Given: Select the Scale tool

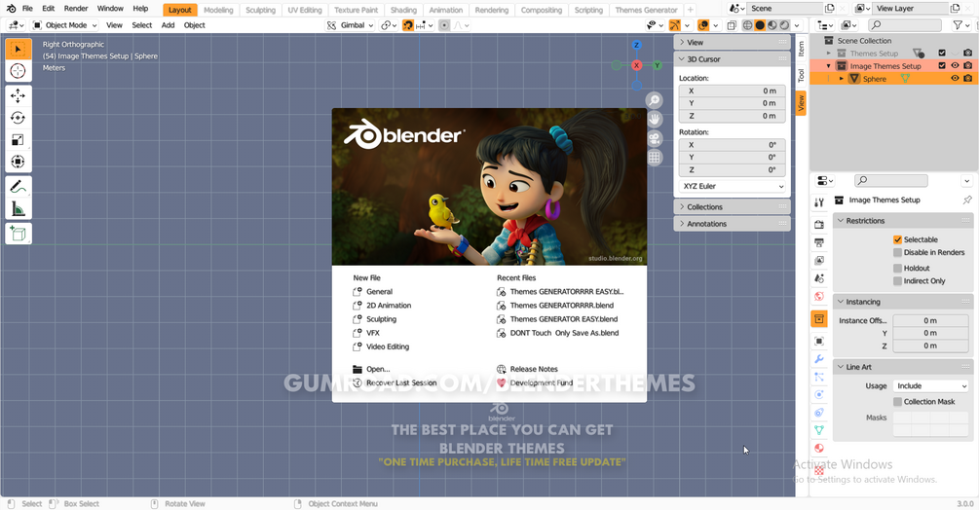Looking at the screenshot, I should 19,139.
